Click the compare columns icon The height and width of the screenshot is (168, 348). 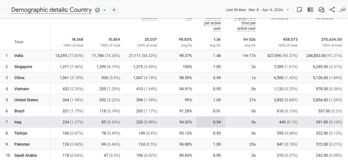[x=310, y=10]
